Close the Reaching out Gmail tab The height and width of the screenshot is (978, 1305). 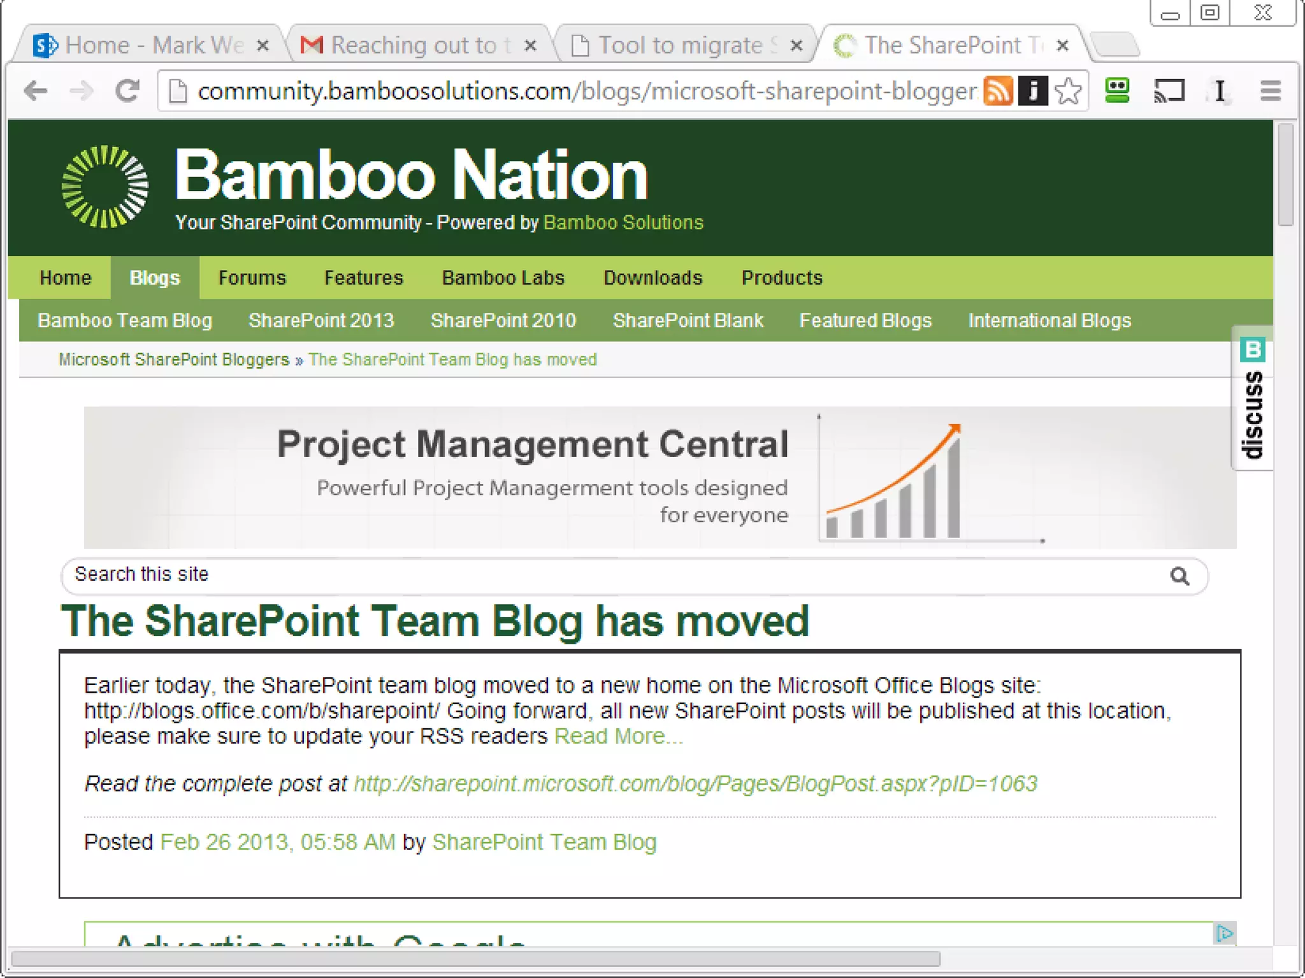point(530,46)
